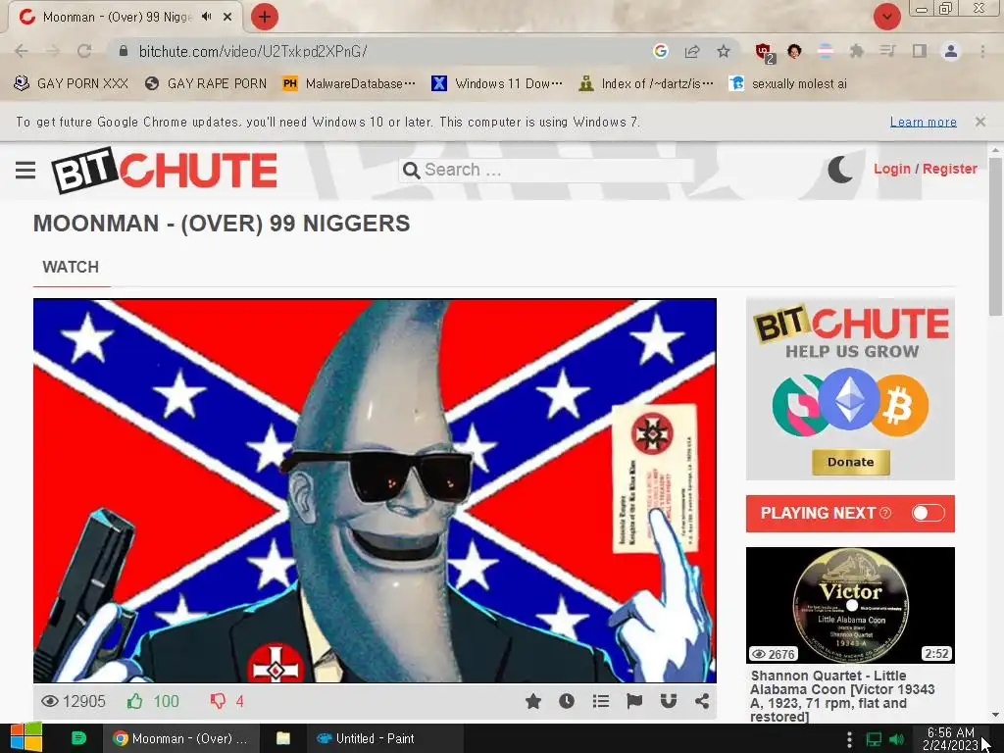Image resolution: width=1004 pixels, height=753 pixels.
Task: Like the video with thumbs-up icon
Action: (x=134, y=701)
